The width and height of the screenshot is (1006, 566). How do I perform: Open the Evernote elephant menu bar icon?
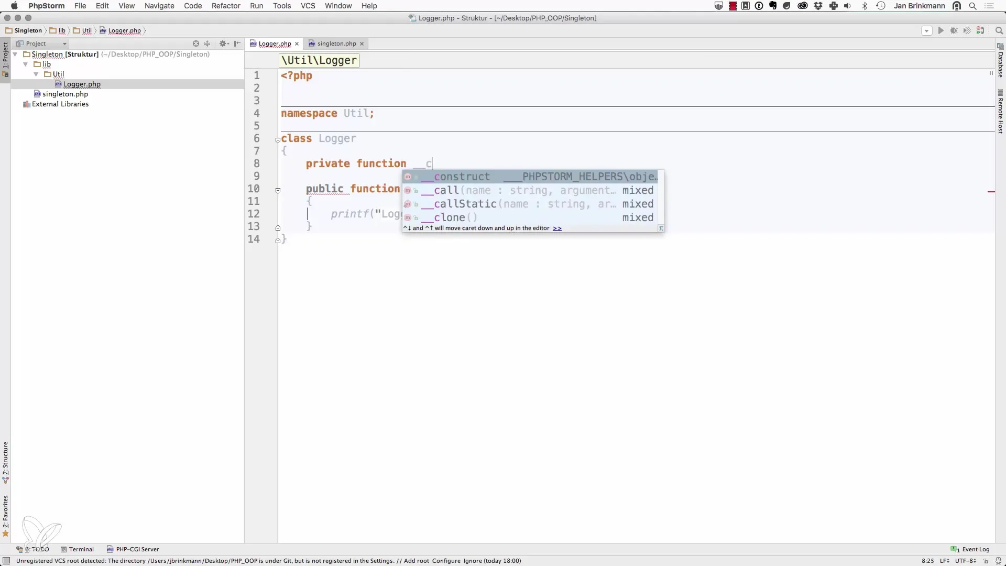point(773,6)
